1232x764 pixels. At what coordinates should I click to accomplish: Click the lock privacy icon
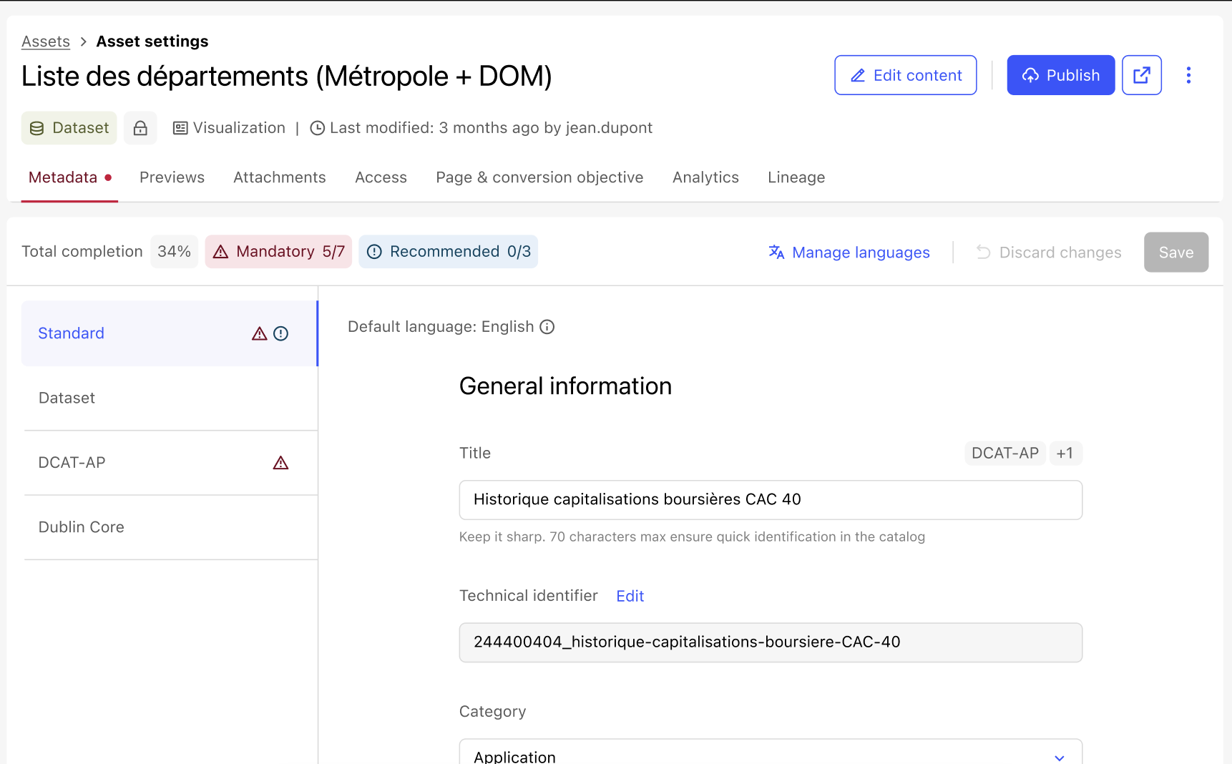tap(140, 128)
